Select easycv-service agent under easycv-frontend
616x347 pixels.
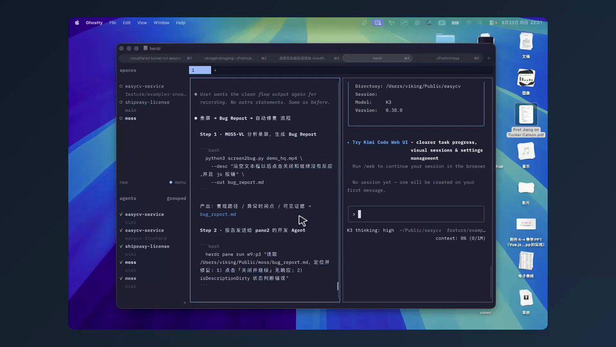[x=144, y=230]
